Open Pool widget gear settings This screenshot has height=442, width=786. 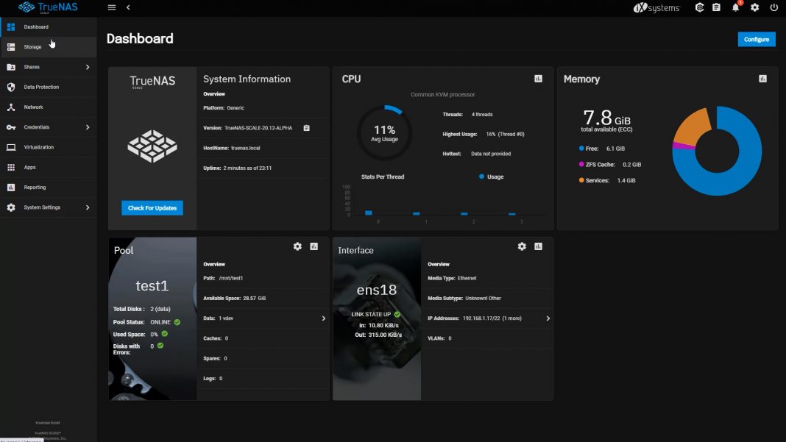point(297,246)
